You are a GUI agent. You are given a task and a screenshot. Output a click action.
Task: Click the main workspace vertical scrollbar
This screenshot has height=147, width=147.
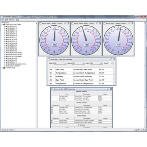[145, 75]
